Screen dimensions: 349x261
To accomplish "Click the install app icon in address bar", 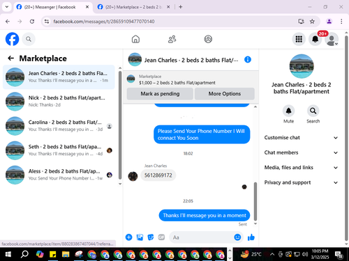I will 301,22.
